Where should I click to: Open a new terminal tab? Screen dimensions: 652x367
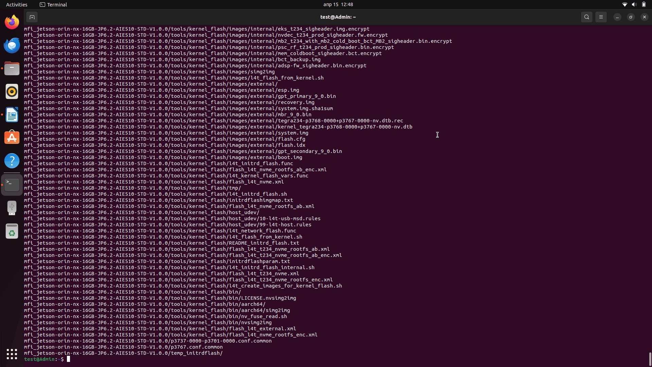pos(32,17)
